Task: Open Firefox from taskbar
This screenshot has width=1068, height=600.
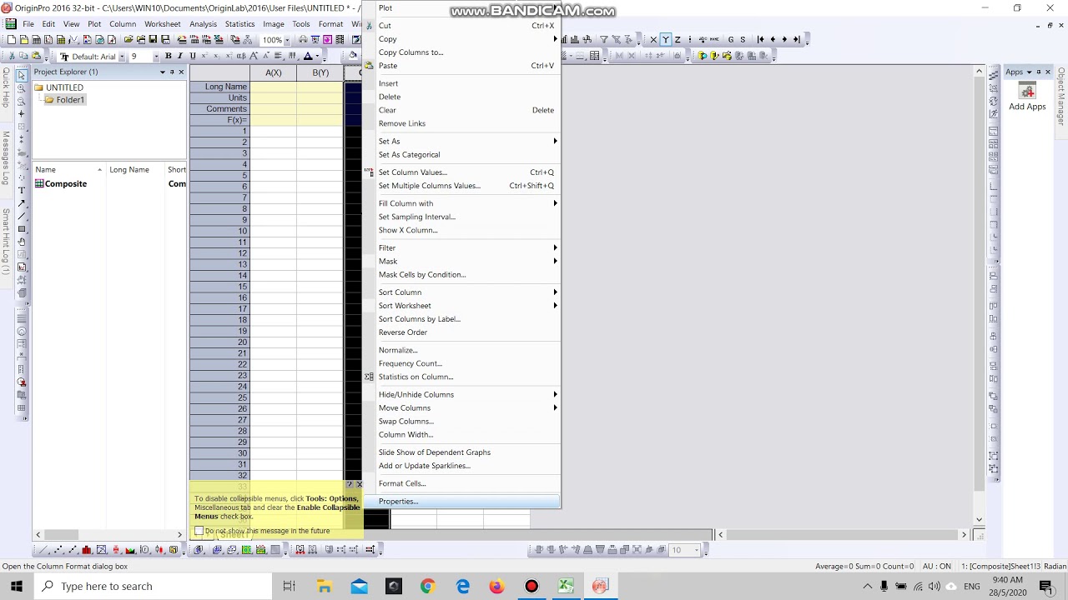Action: pyautogui.click(x=496, y=586)
